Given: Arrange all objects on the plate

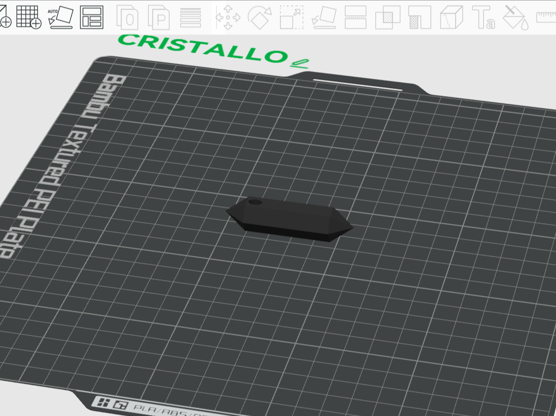Looking at the screenshot, I should coord(92,17).
